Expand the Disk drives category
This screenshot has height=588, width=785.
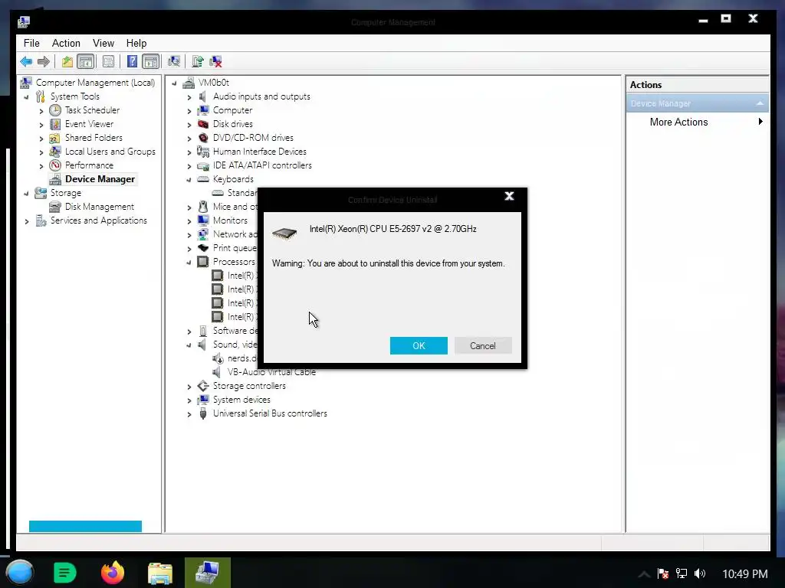pos(189,125)
